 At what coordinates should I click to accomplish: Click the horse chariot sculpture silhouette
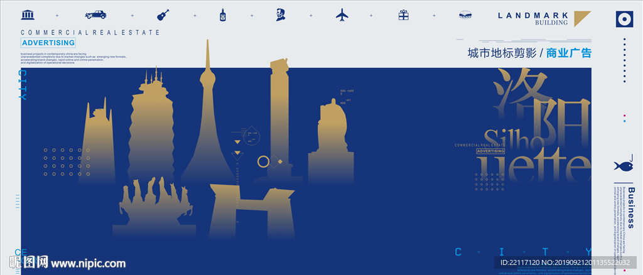pyautogui.click(x=155, y=208)
